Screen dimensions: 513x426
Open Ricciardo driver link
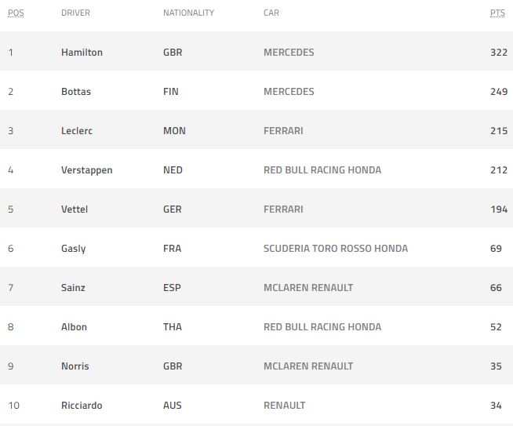pos(82,406)
